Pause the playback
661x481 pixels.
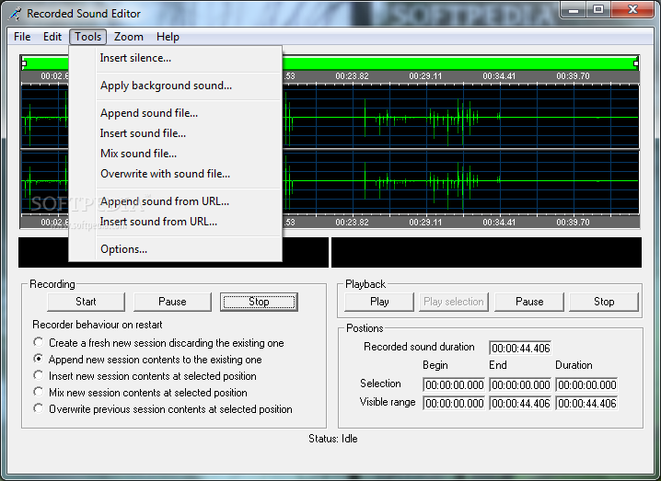(x=529, y=302)
